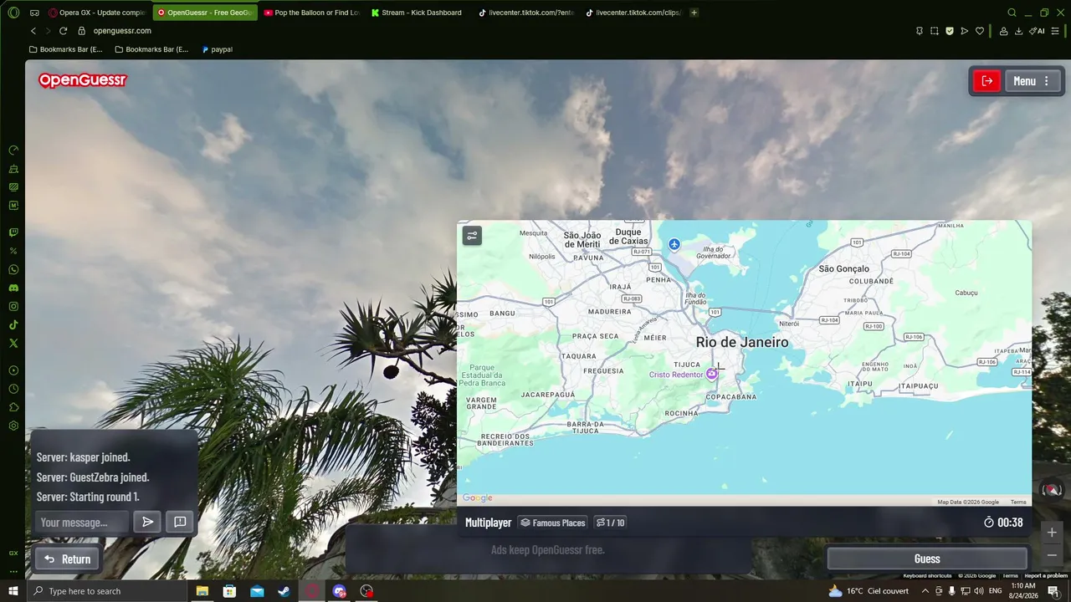This screenshot has height=602, width=1071.
Task: Go back to previous page
Action: [33, 31]
